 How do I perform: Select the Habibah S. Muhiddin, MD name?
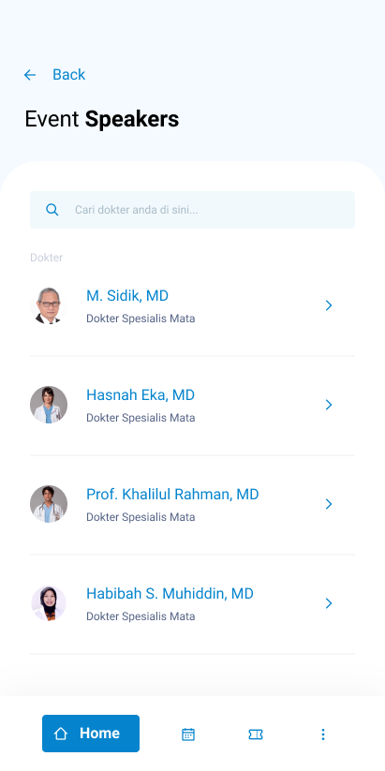tap(170, 594)
